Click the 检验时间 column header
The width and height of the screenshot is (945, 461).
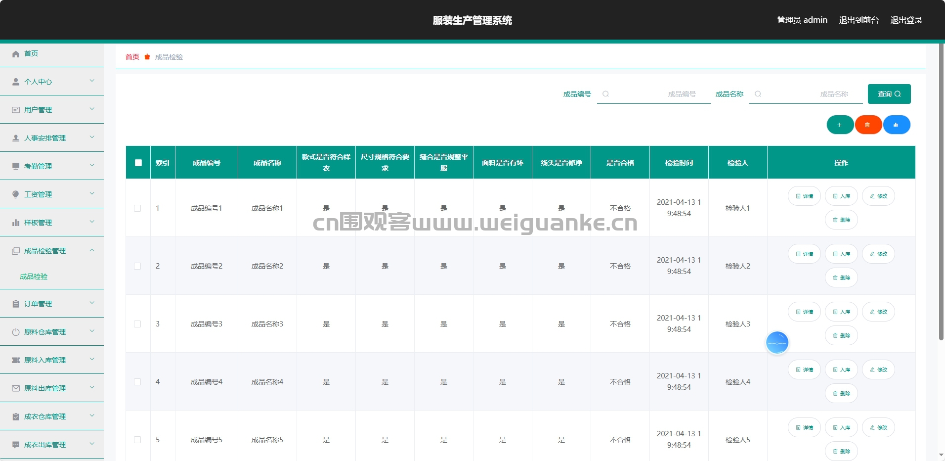679,163
